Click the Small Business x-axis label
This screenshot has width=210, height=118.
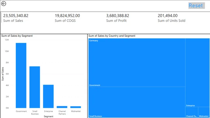point(35,112)
